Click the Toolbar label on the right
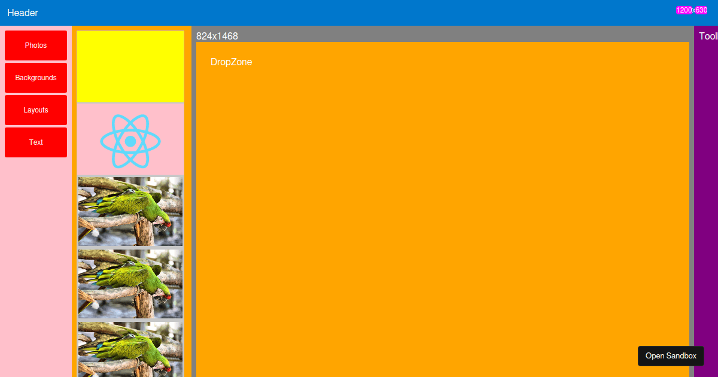The image size is (718, 377). [x=708, y=36]
